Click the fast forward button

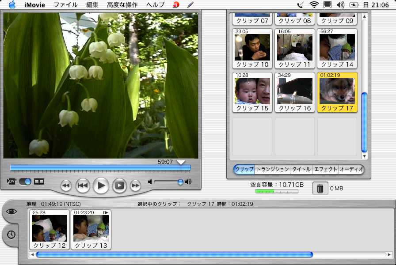point(135,185)
